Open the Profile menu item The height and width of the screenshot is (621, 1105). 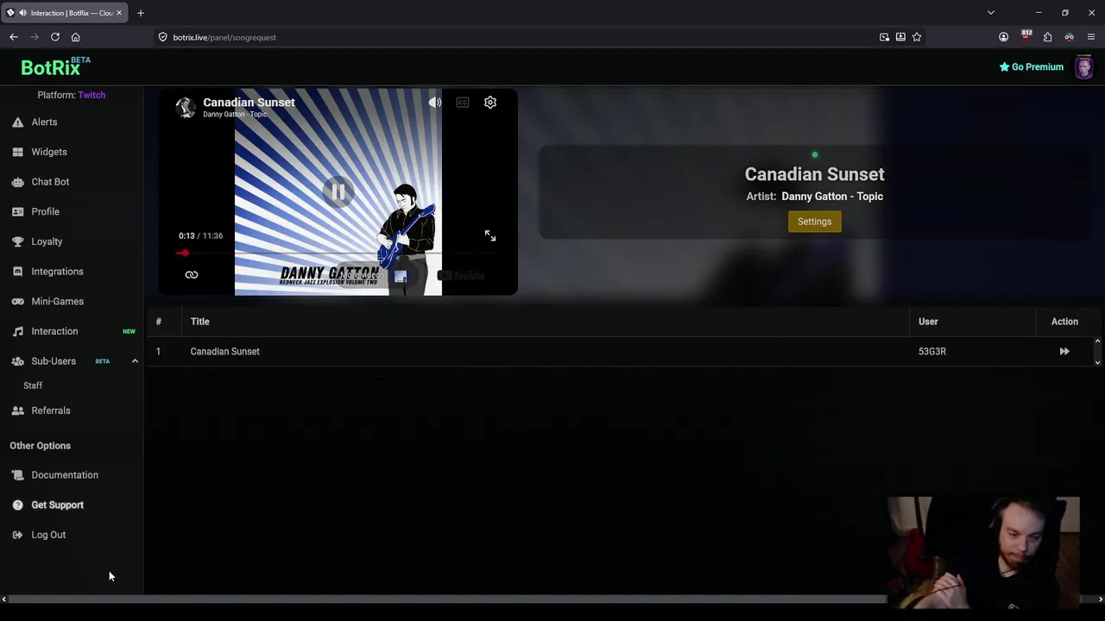click(46, 212)
